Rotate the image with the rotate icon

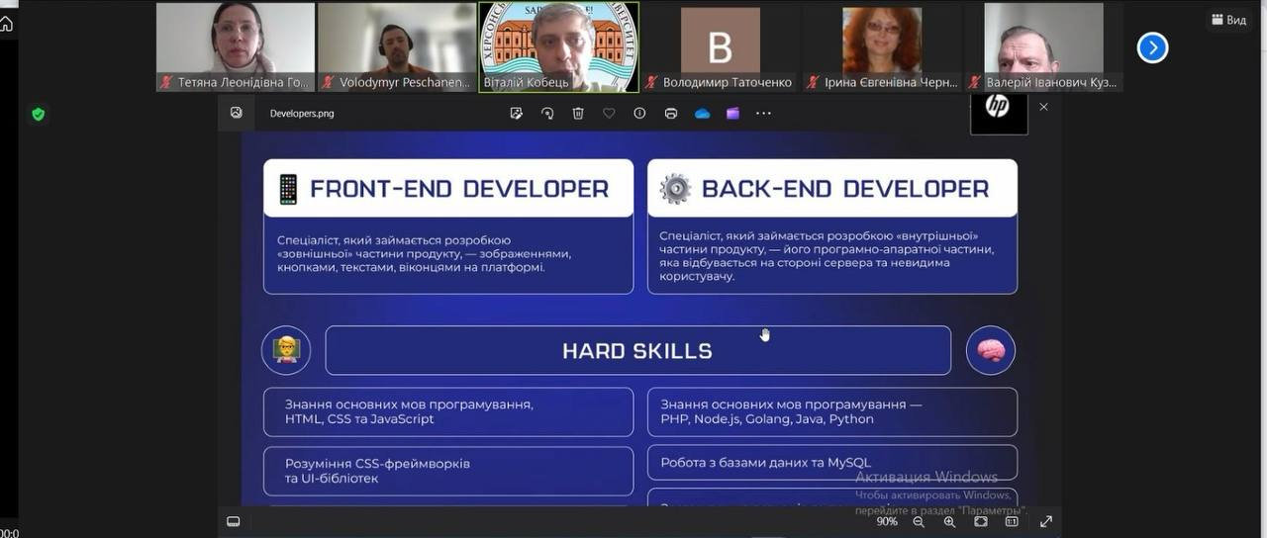547,114
